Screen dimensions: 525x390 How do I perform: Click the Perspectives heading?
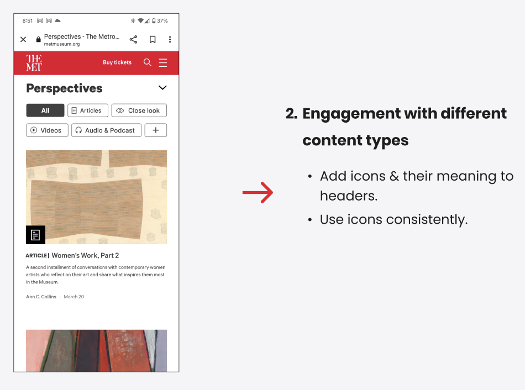(x=64, y=88)
